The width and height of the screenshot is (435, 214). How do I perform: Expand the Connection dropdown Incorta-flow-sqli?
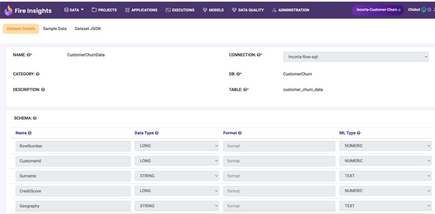(356, 57)
